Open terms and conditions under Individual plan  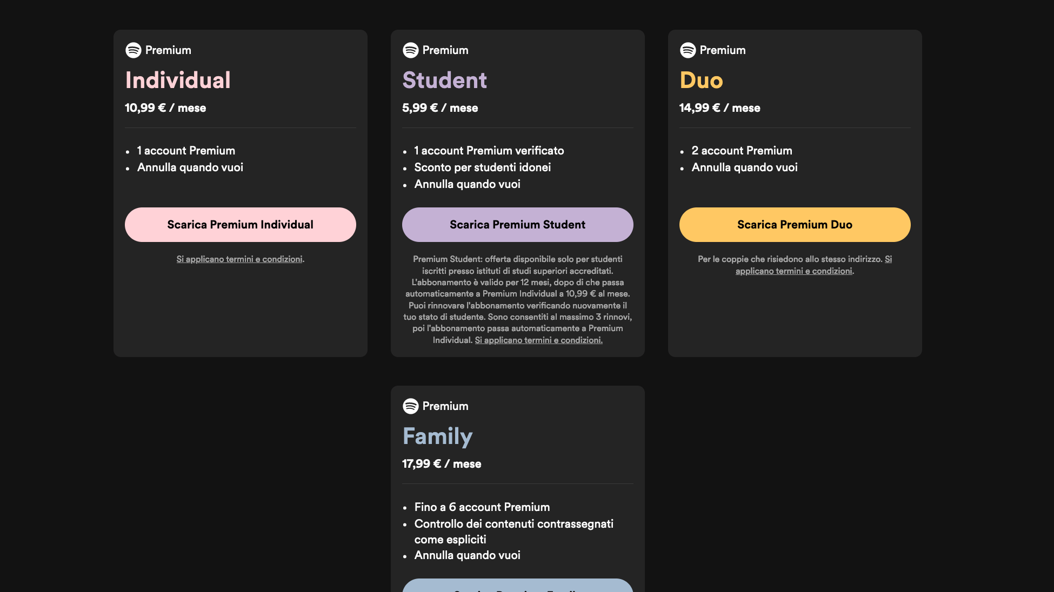click(239, 259)
